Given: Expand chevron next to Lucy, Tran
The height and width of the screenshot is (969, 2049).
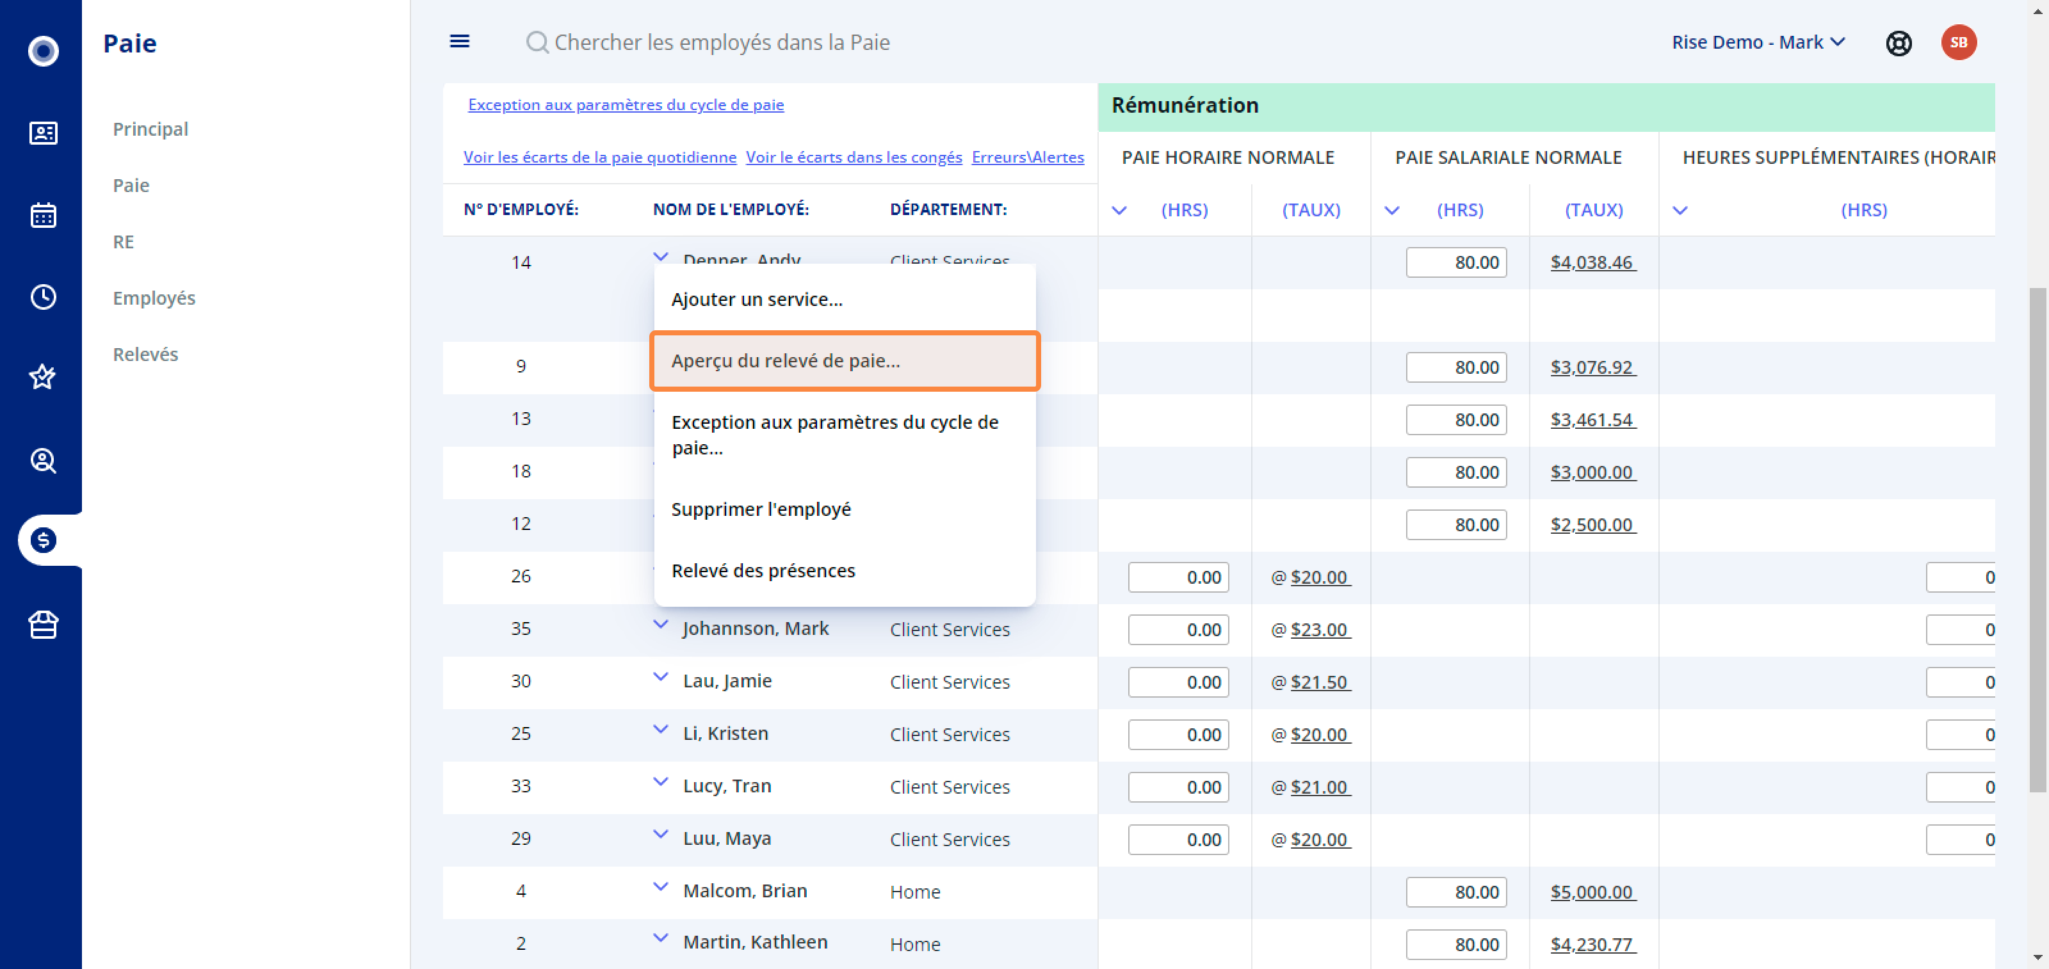Looking at the screenshot, I should click(x=660, y=781).
